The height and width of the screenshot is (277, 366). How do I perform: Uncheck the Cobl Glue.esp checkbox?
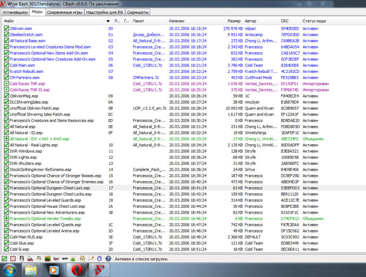pyautogui.click(x=6, y=243)
